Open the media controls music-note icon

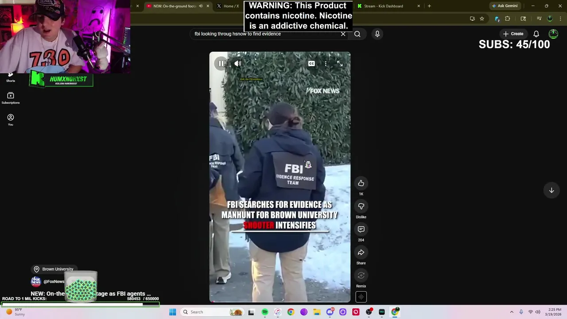539,19
